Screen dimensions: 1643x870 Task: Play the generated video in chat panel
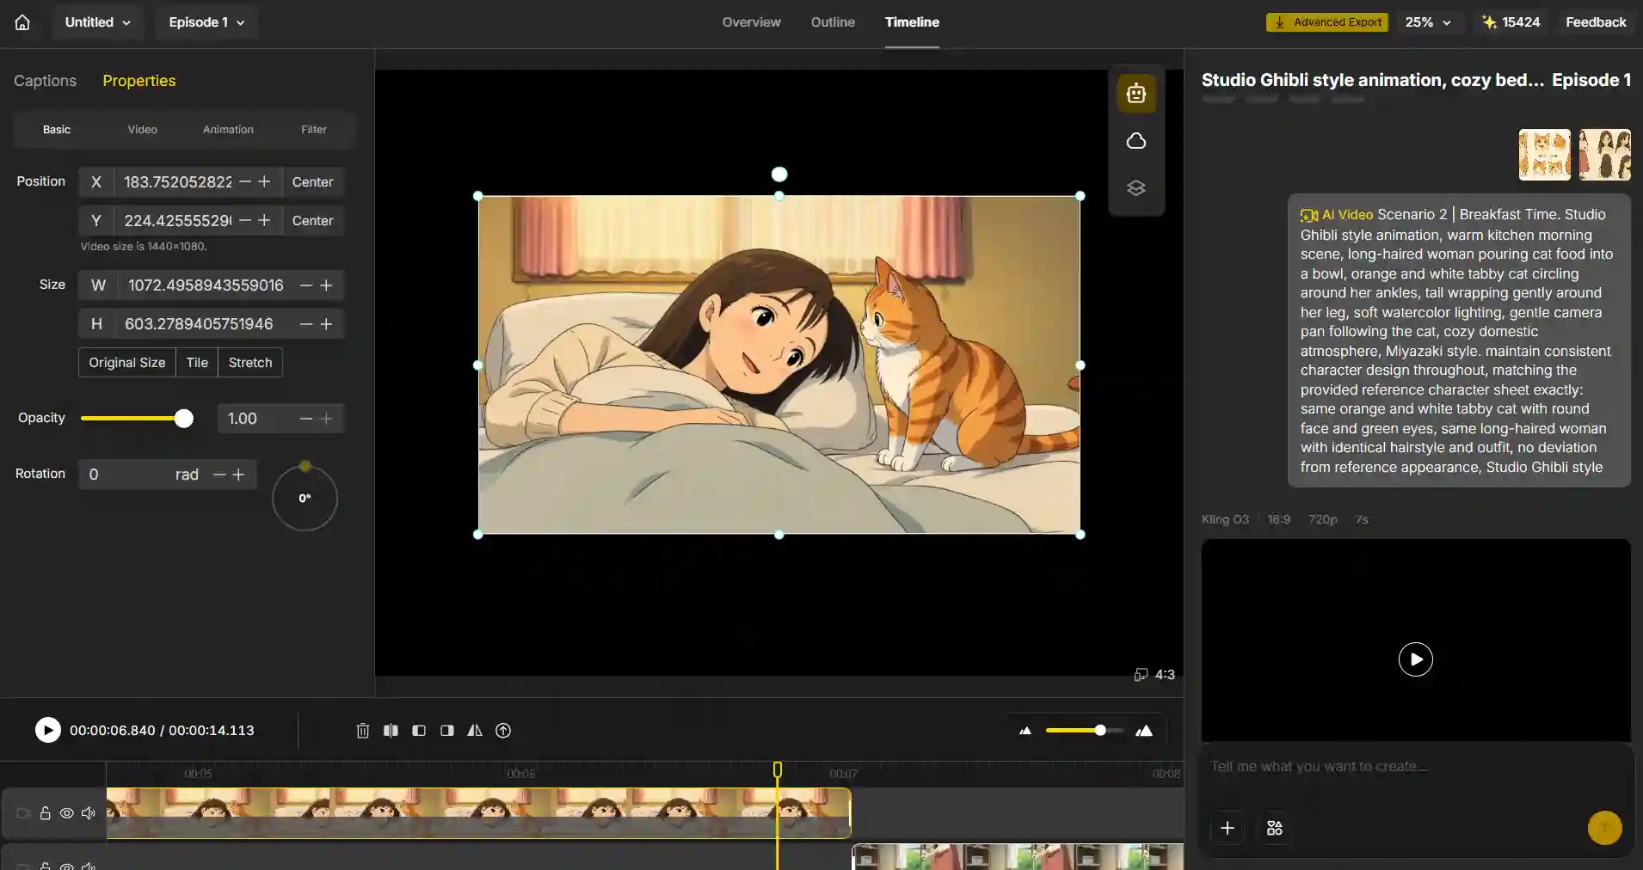pos(1416,659)
